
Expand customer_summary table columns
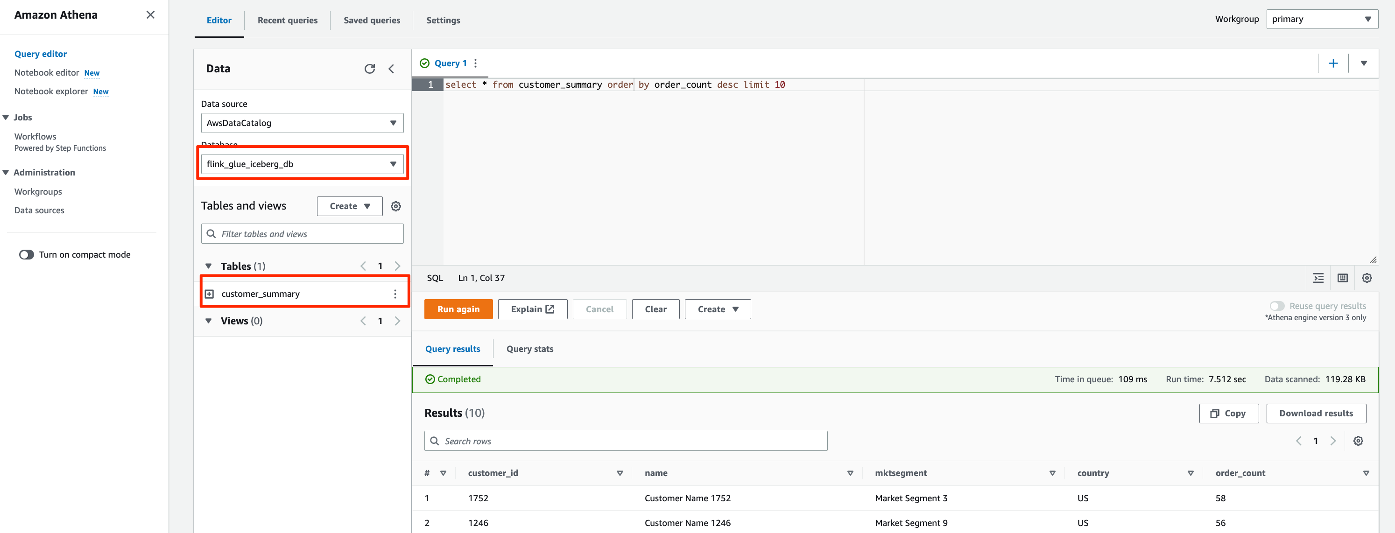[210, 294]
